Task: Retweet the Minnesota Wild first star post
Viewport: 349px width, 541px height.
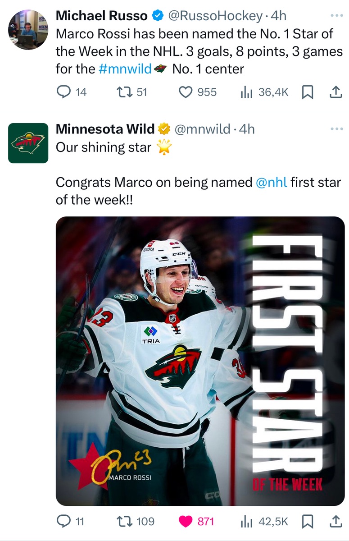Action: [x=122, y=522]
